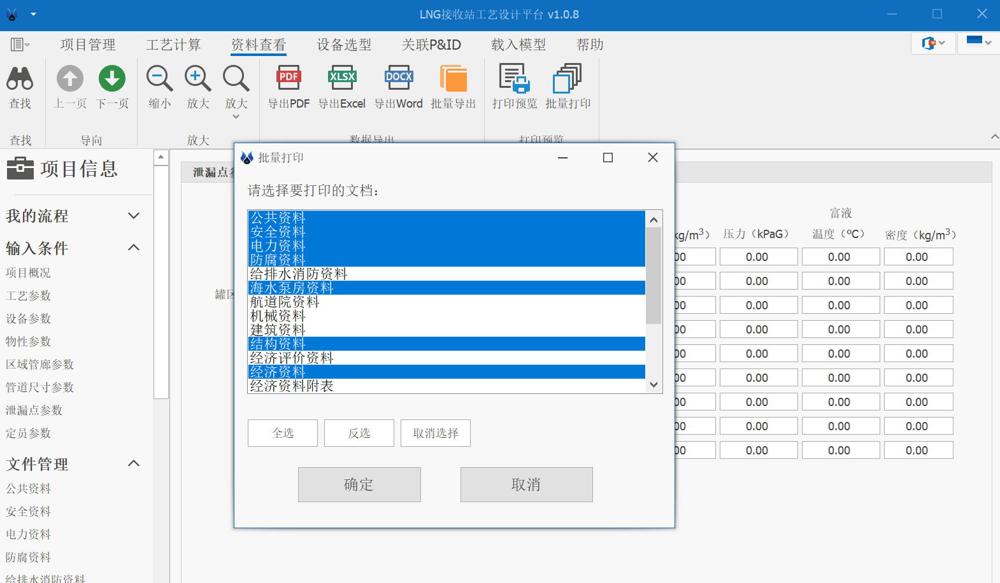Click the 反选 button
Image resolution: width=1000 pixels, height=583 pixels.
click(359, 433)
